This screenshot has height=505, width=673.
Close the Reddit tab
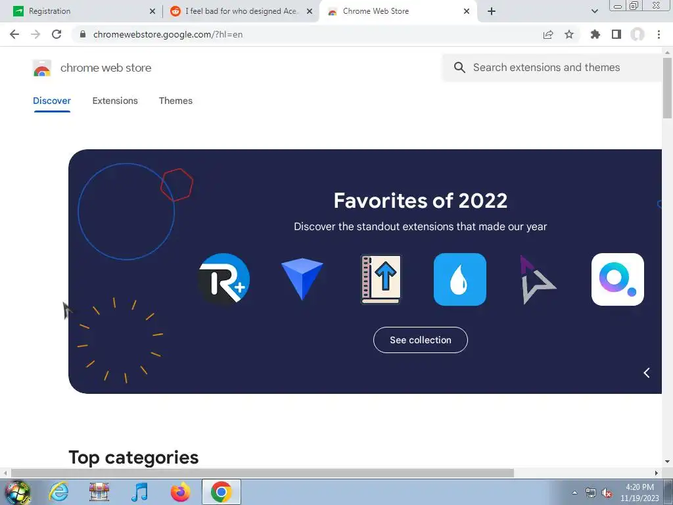[310, 12]
